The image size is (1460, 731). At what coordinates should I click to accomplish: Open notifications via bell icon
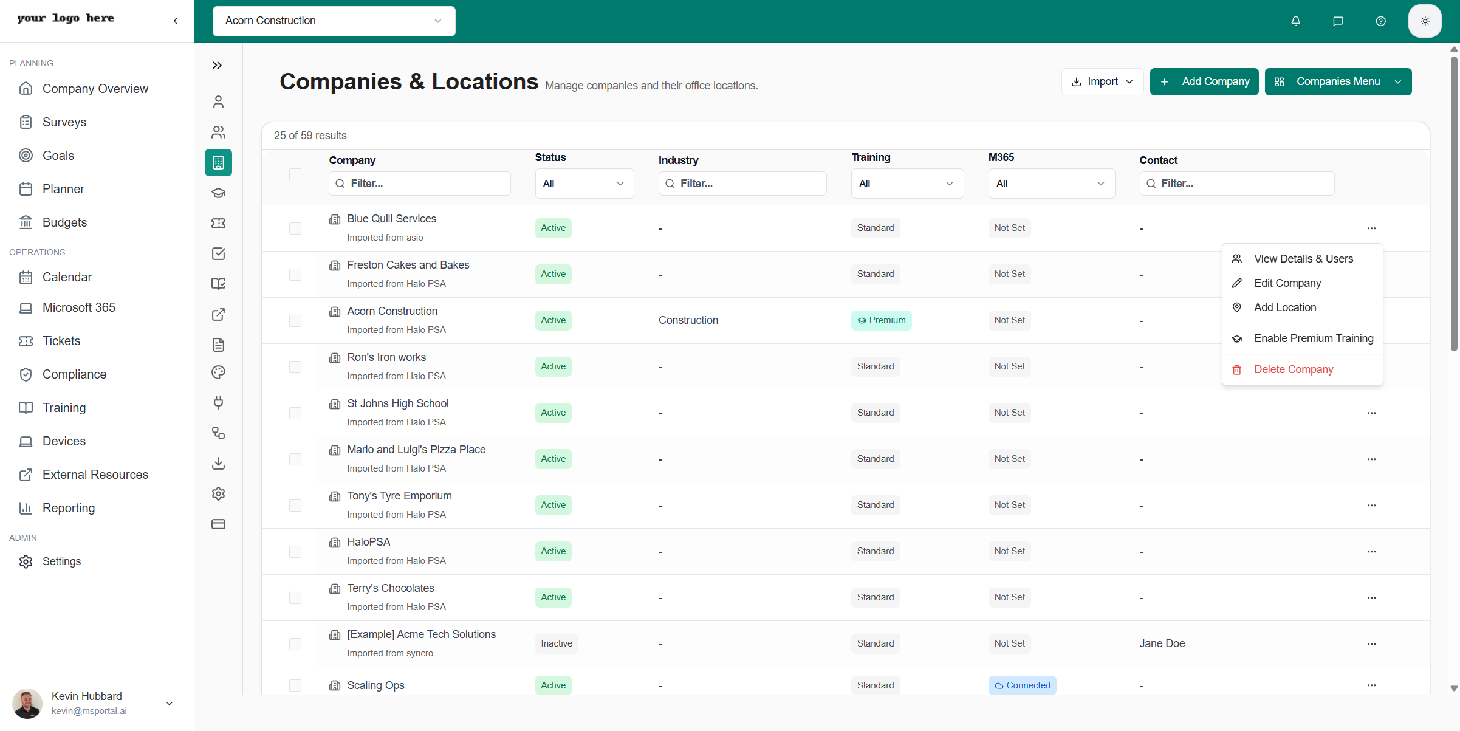coord(1295,21)
